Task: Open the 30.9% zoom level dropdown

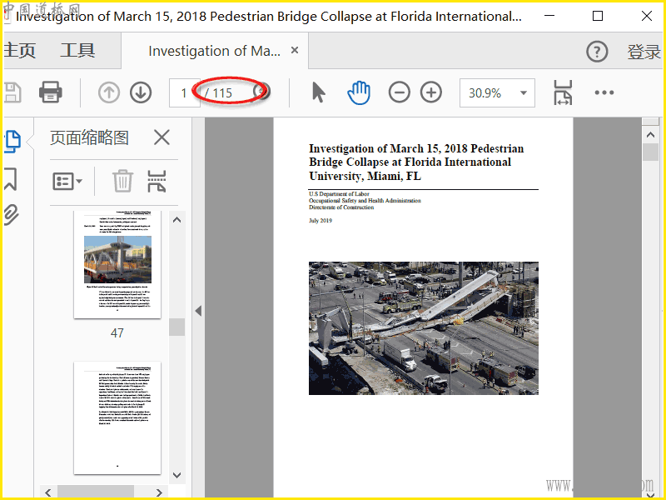Action: (x=497, y=92)
